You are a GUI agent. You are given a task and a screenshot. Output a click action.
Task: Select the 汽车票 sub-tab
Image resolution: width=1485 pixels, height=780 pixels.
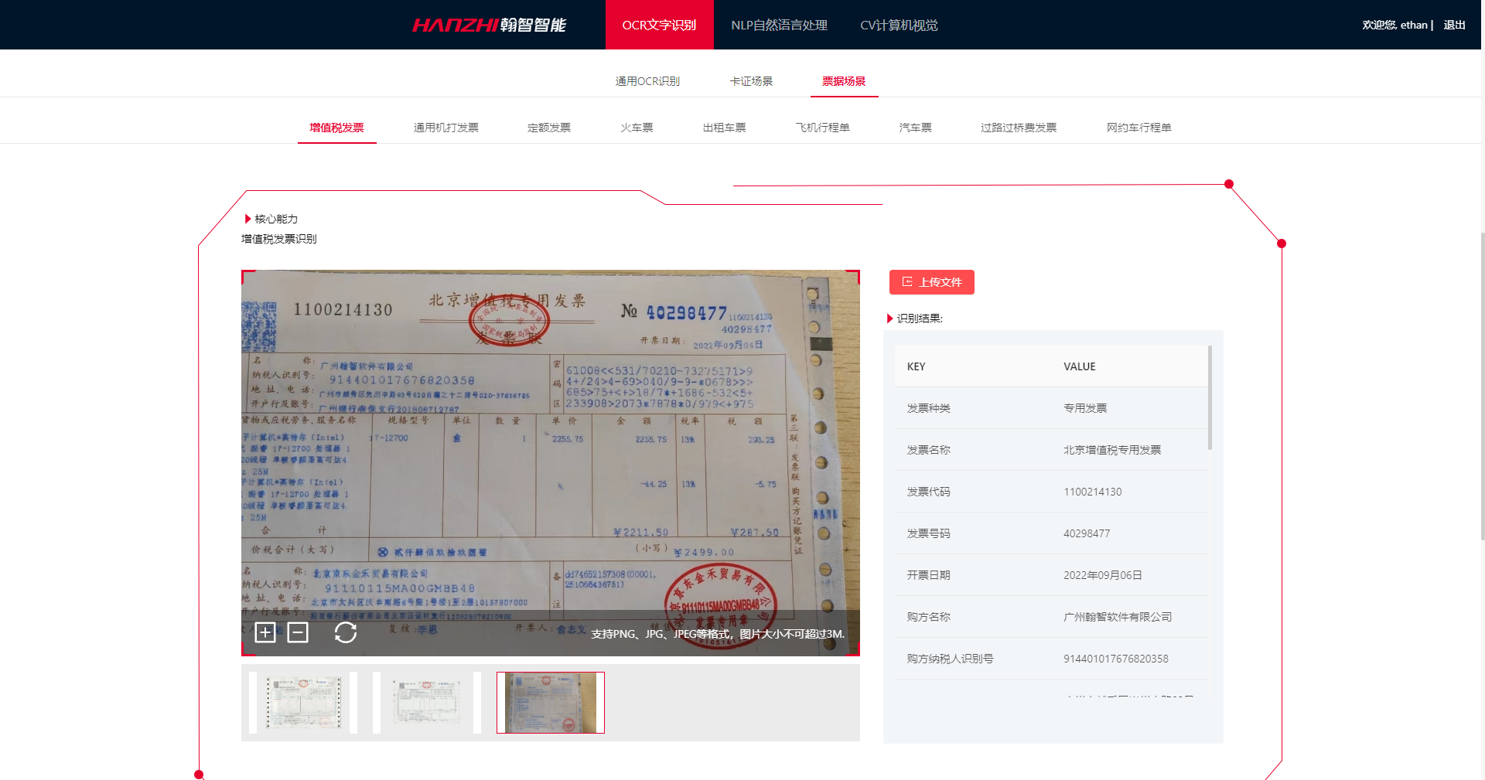(915, 128)
